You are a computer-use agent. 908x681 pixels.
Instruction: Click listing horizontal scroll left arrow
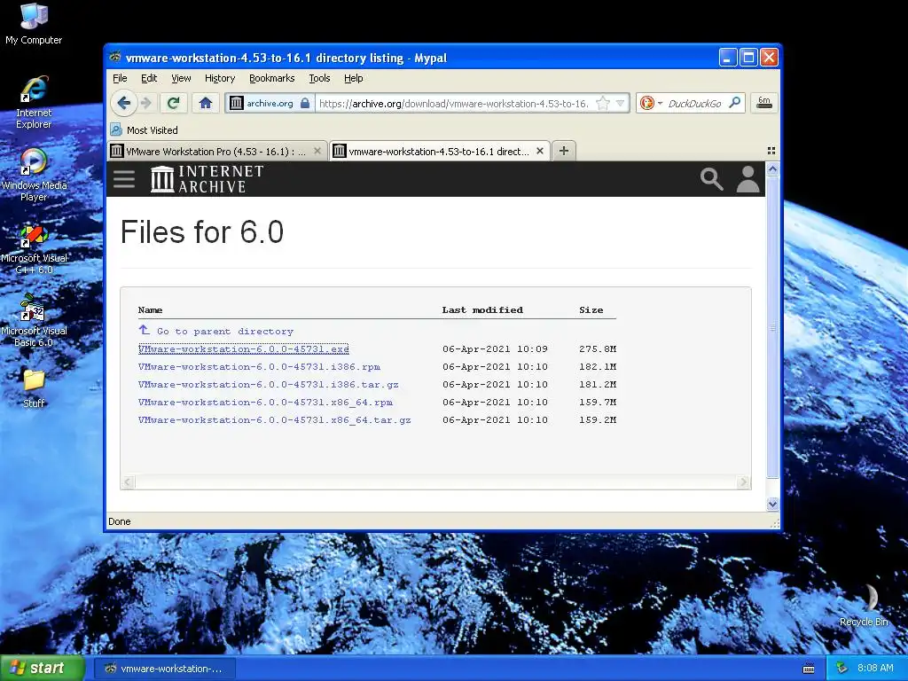click(x=128, y=481)
